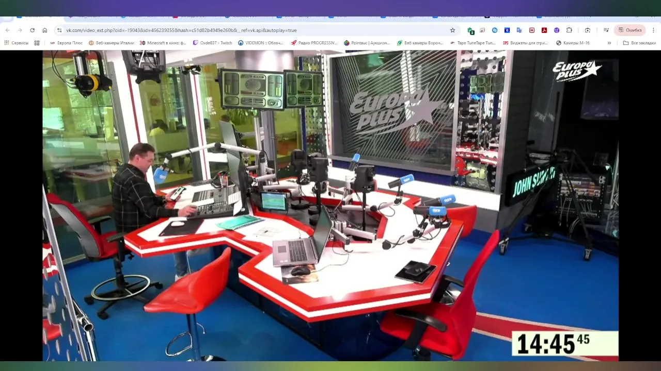
Task: Open the green extension with badge 3
Action: coord(470,30)
